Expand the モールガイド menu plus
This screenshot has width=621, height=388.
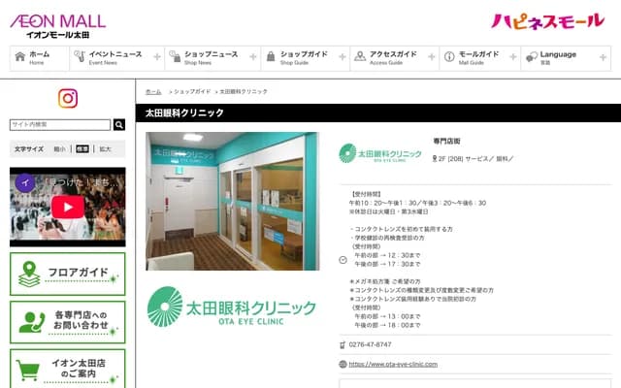point(521,58)
